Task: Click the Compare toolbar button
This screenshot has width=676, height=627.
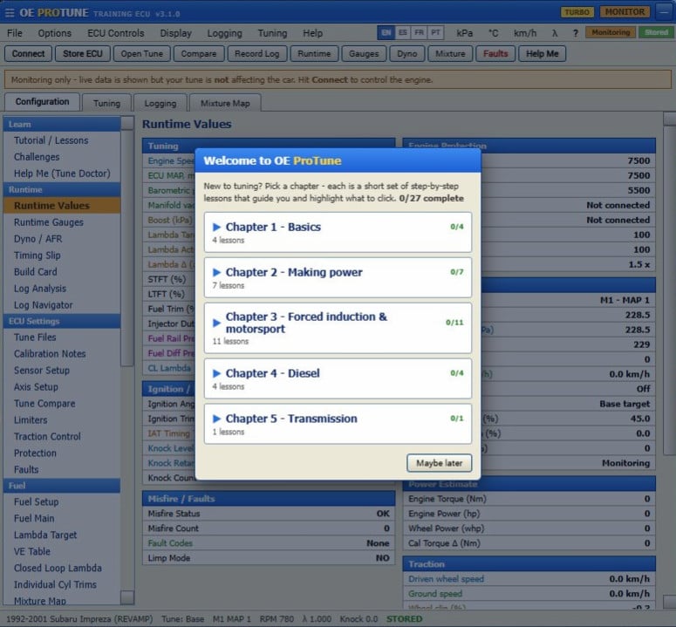Action: 198,54
